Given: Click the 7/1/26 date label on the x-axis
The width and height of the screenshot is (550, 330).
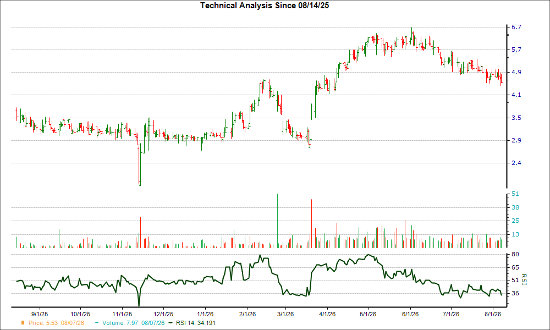Looking at the screenshot, I should point(451,314).
